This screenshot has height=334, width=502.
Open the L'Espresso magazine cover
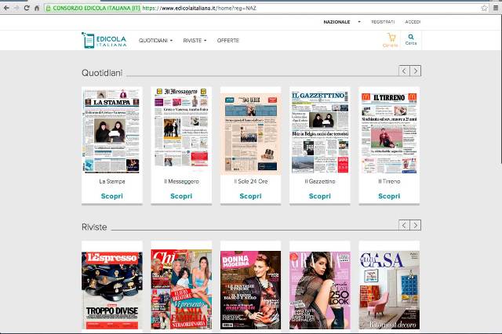click(112, 290)
